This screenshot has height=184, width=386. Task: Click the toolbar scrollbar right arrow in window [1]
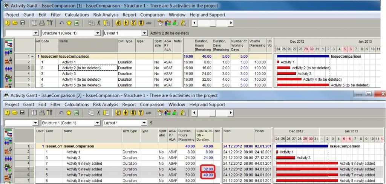[x=231, y=23]
